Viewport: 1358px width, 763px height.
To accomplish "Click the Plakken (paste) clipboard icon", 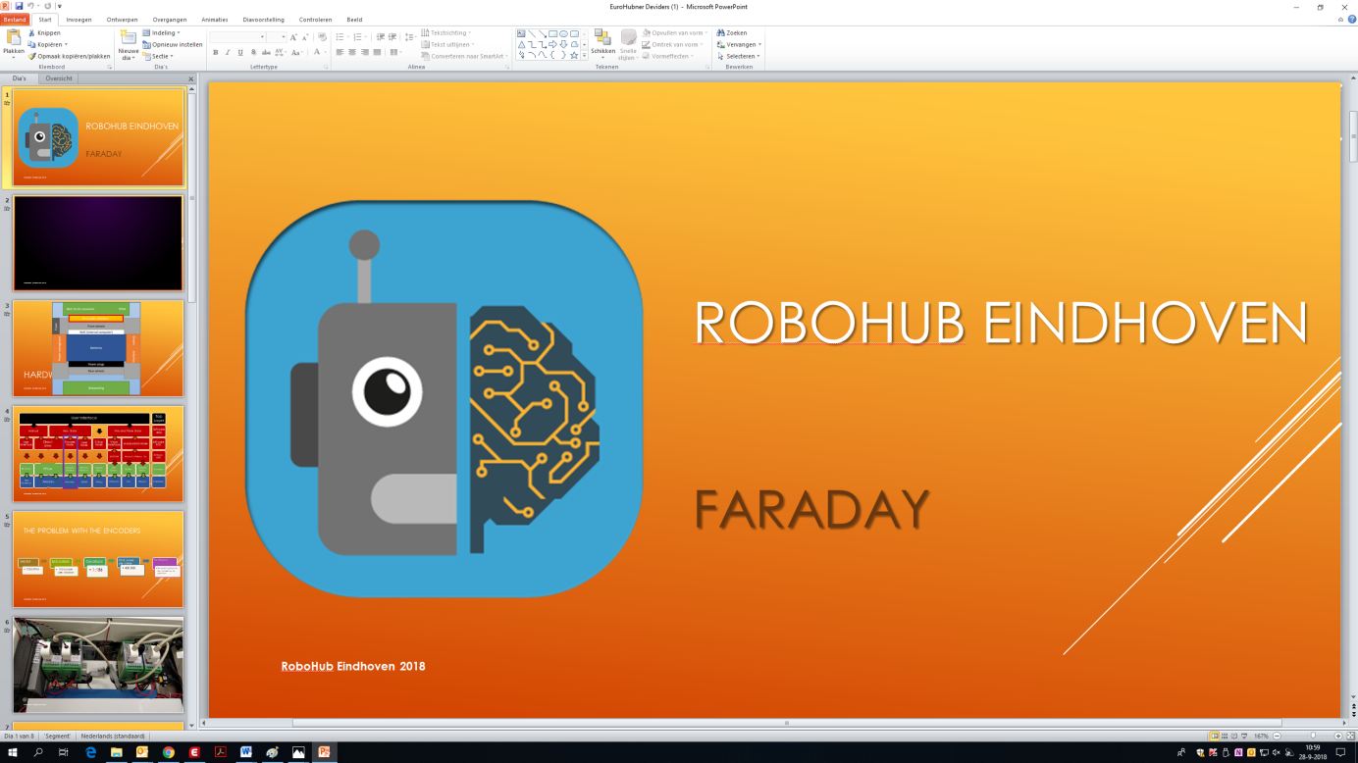I will 14,38.
